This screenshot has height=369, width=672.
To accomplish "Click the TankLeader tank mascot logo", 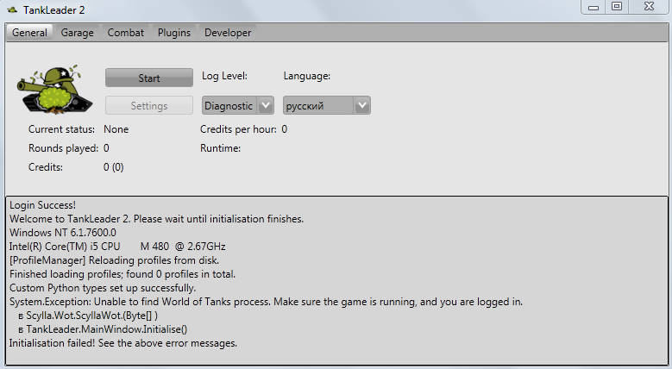I will [54, 89].
